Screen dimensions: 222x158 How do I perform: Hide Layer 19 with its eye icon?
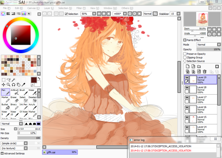pos(187,78)
